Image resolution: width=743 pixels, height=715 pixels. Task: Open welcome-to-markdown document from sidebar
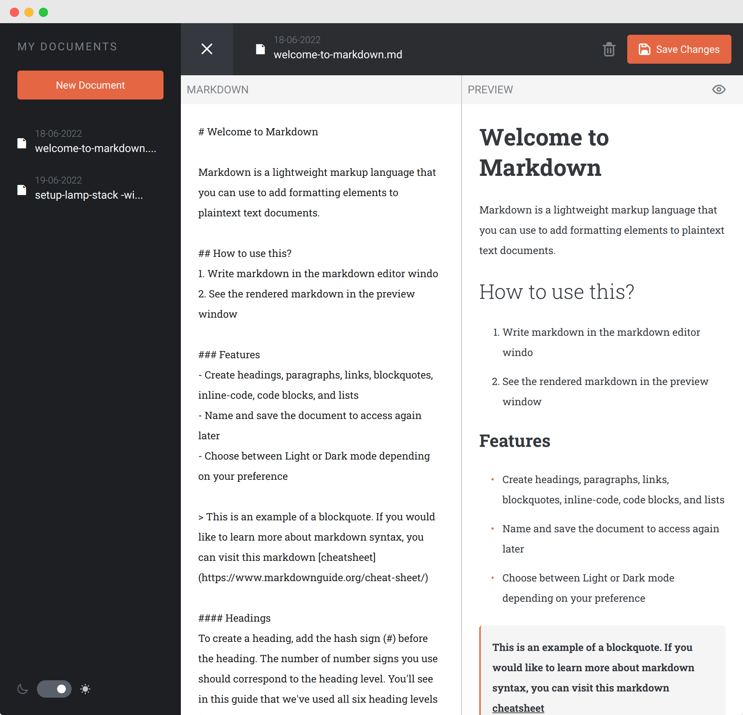click(x=95, y=148)
